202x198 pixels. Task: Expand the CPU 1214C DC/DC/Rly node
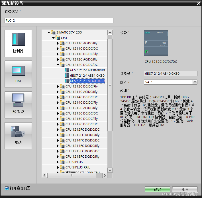point(58,103)
